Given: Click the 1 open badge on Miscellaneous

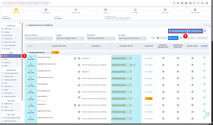Looking at the screenshot, I should (x=149, y=99).
